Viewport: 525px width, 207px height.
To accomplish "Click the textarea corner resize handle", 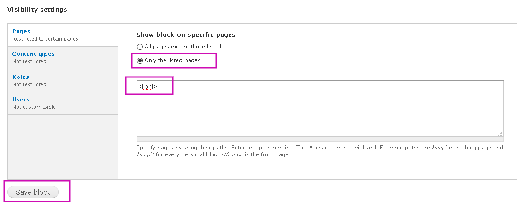I will point(500,134).
